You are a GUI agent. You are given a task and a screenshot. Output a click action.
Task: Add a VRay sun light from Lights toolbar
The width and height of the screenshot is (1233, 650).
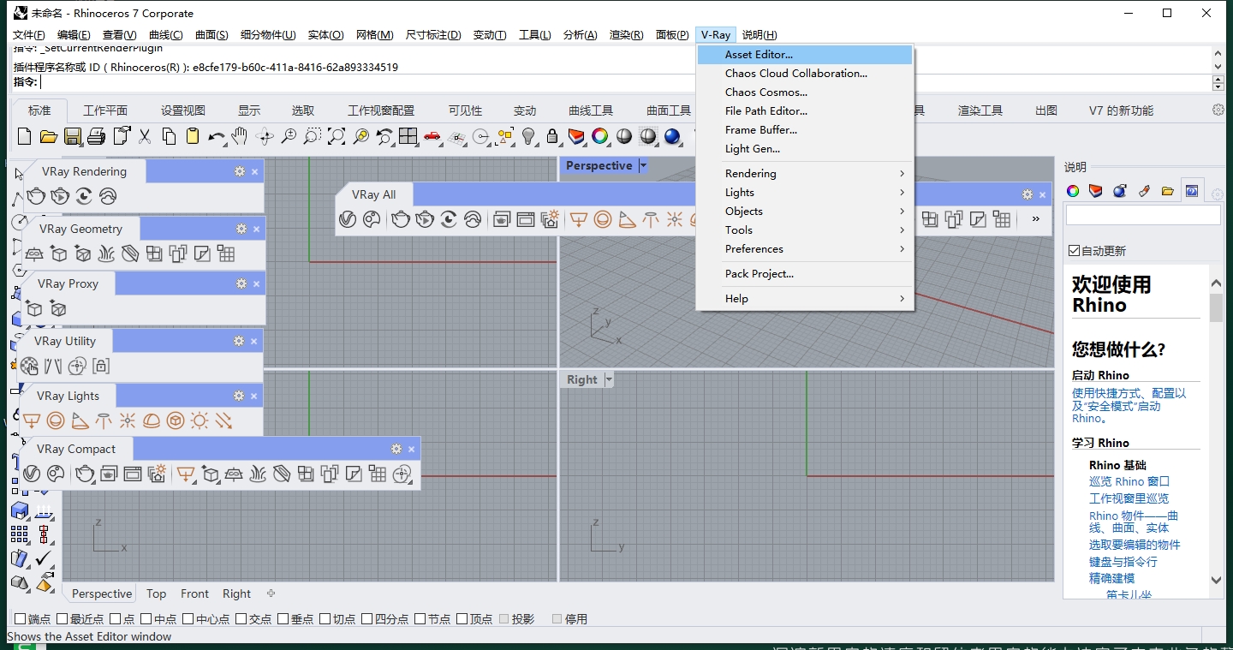(x=200, y=420)
